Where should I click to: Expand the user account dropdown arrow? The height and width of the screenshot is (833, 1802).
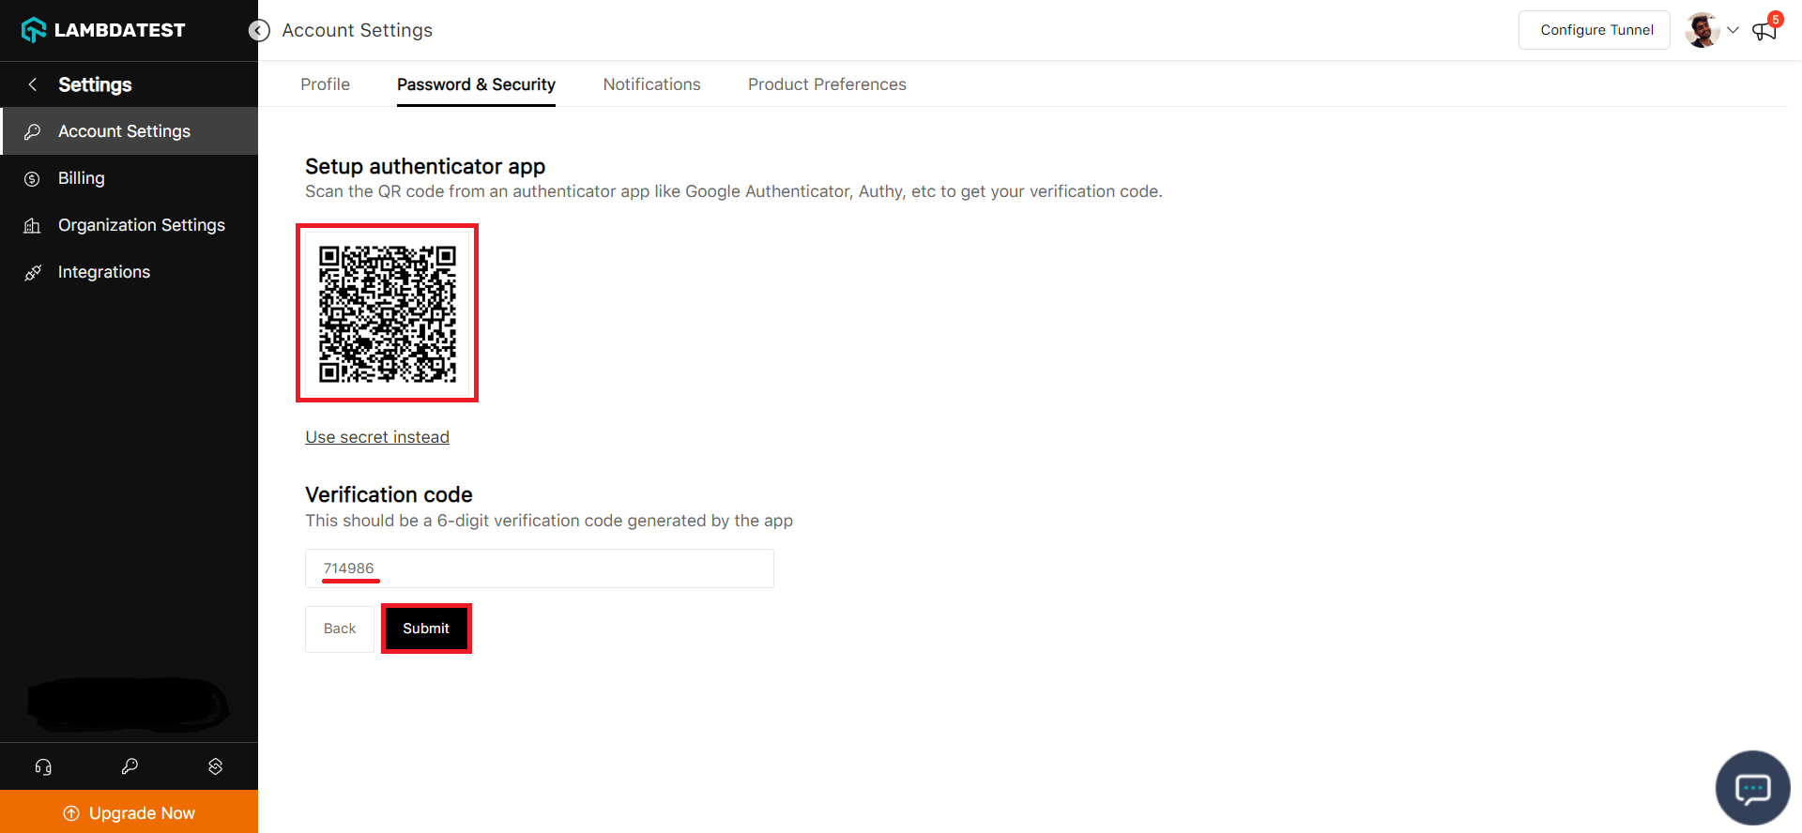(x=1733, y=30)
